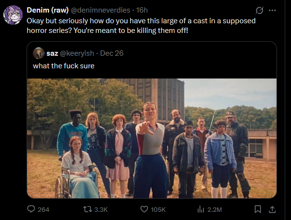The height and width of the screenshot is (220, 291).
Task: Open quoted tweet text 'what the fuck sure'
Action: [x=64, y=66]
